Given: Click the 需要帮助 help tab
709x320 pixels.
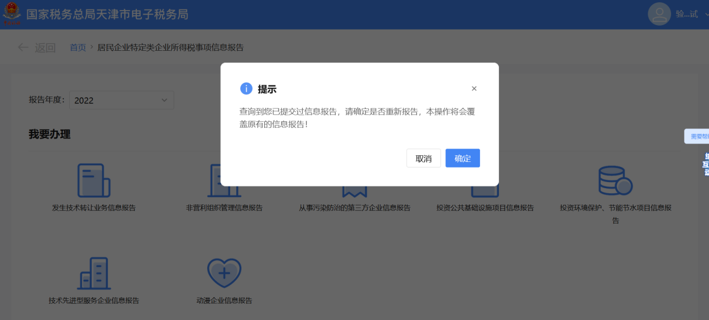Looking at the screenshot, I should (697, 136).
